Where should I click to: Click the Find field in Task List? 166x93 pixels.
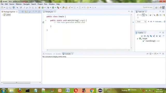click(x=141, y=21)
